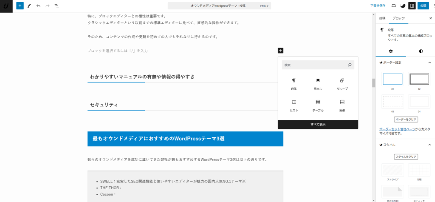Click the Cocoon list item

click(x=108, y=194)
